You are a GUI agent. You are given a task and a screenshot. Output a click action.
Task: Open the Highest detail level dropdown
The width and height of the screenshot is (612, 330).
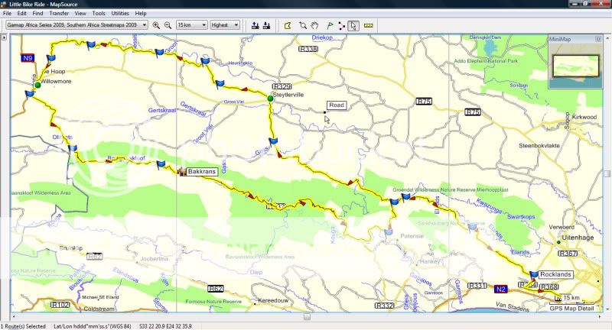(236, 25)
